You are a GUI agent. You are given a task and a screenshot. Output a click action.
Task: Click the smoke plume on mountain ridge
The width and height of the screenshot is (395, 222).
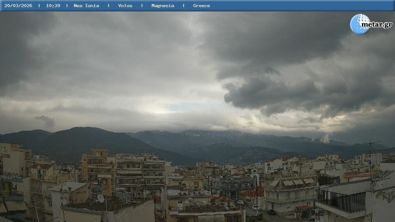(325, 138)
